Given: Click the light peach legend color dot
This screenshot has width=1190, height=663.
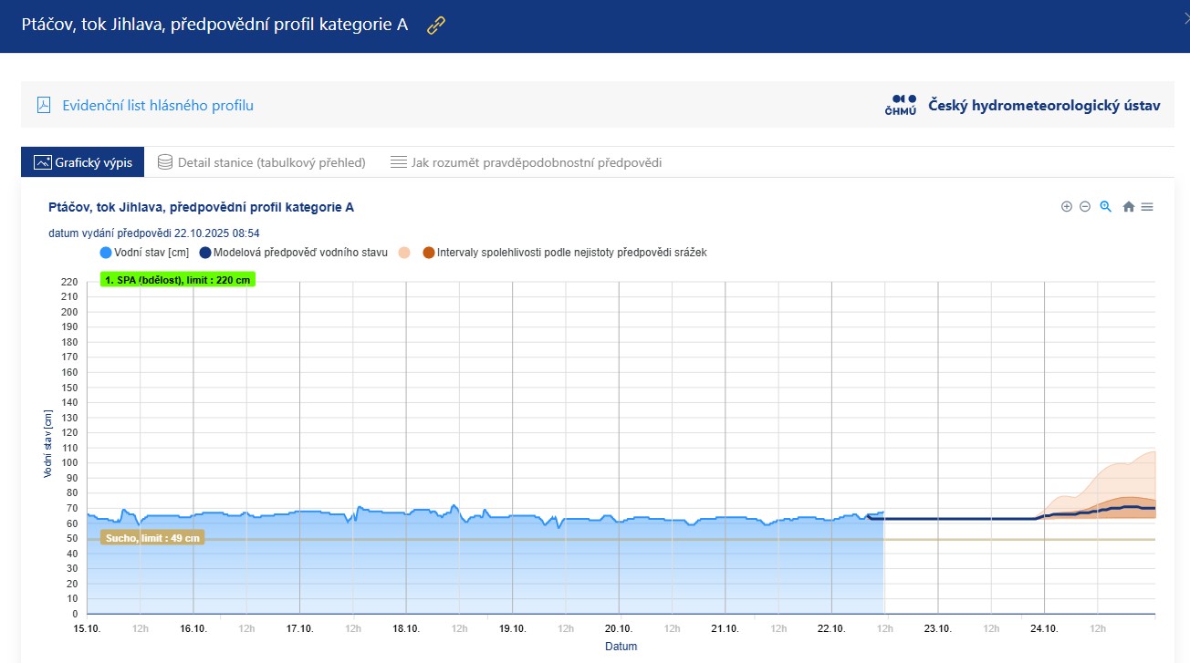Looking at the screenshot, I should tap(404, 253).
